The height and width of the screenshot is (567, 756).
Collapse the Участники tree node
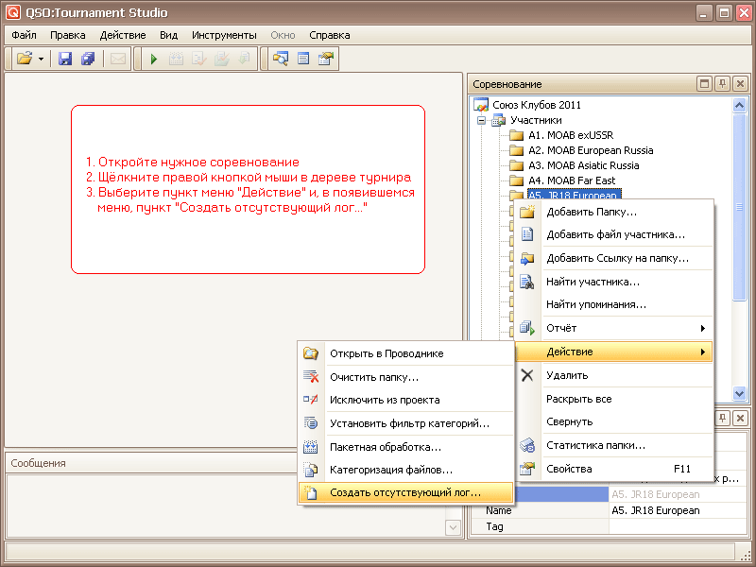[x=481, y=120]
